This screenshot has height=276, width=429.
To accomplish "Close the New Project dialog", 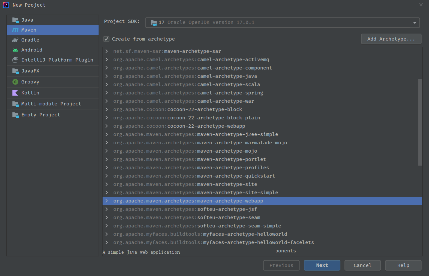I will click(x=421, y=5).
